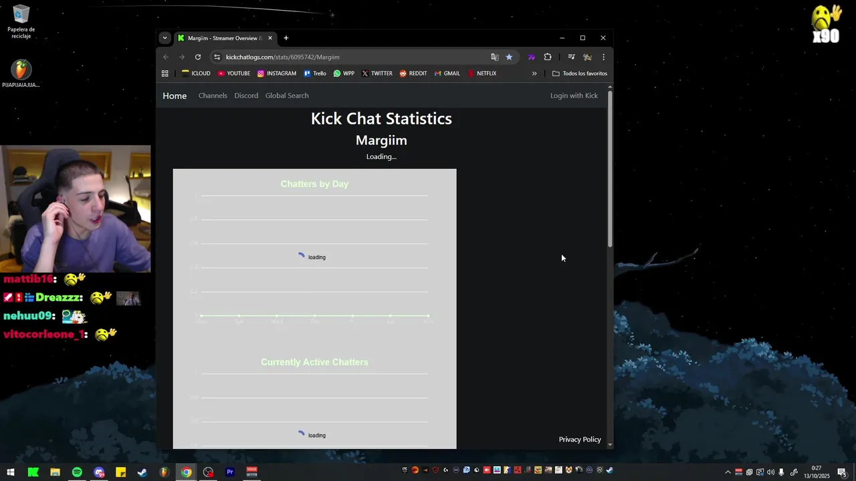This screenshot has height=481, width=856.
Task: Click the page vertical scrollbar thumb
Action: tap(610, 169)
